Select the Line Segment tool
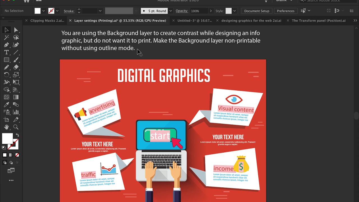Viewport: 359px width, 202px height. [16, 52]
